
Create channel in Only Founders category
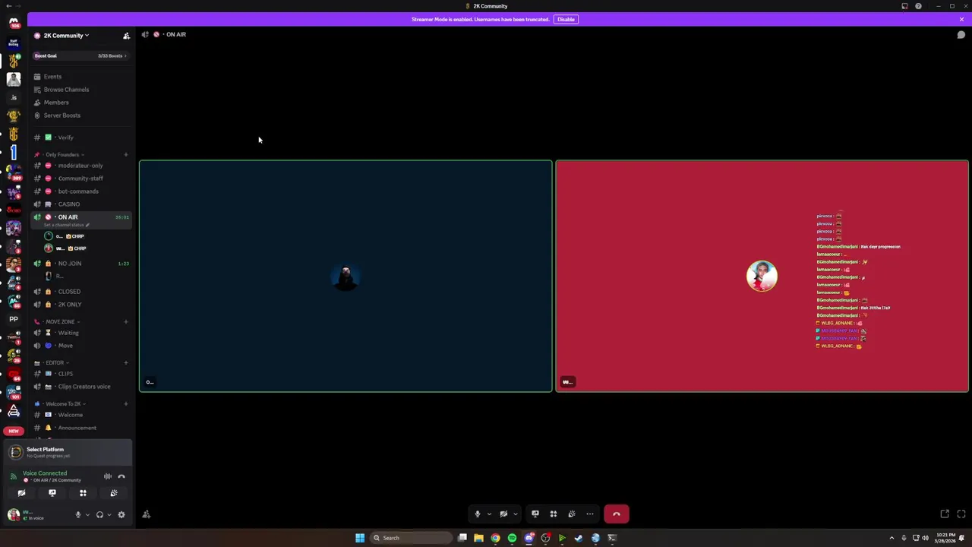(x=126, y=155)
